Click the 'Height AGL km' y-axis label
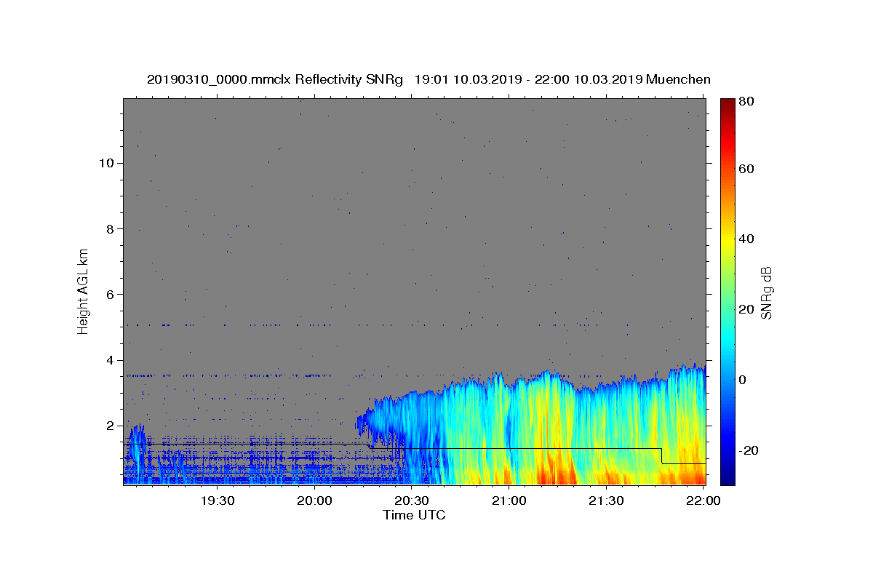Image resolution: width=873 pixels, height=582 pixels. tap(84, 291)
